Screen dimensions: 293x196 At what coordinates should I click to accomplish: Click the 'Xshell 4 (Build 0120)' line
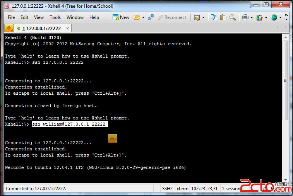pyautogui.click(x=33, y=37)
